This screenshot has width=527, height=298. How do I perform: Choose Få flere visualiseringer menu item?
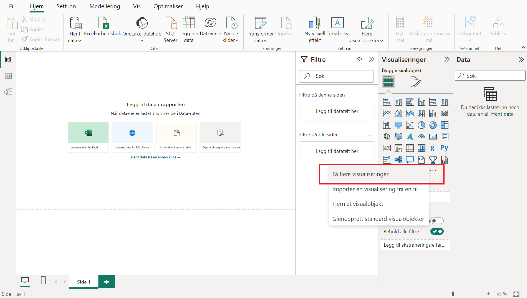379,174
